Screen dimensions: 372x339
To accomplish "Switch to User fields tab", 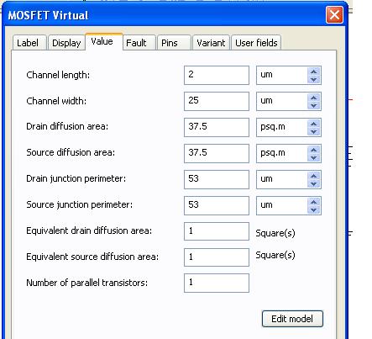I will pyautogui.click(x=256, y=43).
